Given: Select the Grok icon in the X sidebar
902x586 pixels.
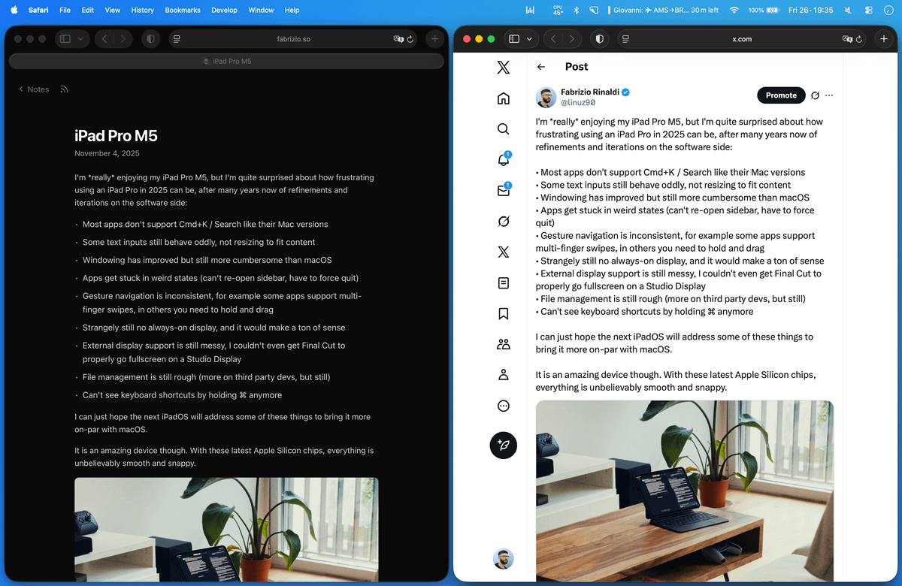Looking at the screenshot, I should coord(503,221).
